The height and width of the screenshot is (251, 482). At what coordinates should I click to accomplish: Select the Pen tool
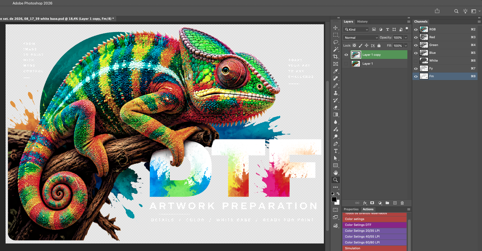pos(336,144)
